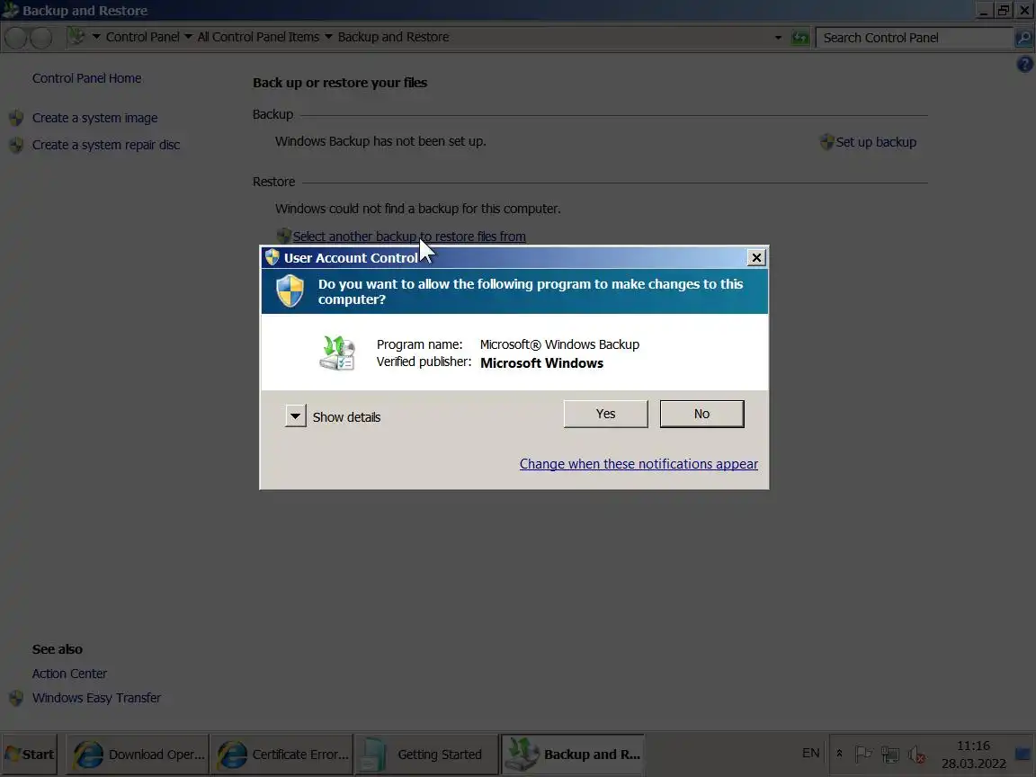Click No in User Account Control dialog

pyautogui.click(x=701, y=414)
